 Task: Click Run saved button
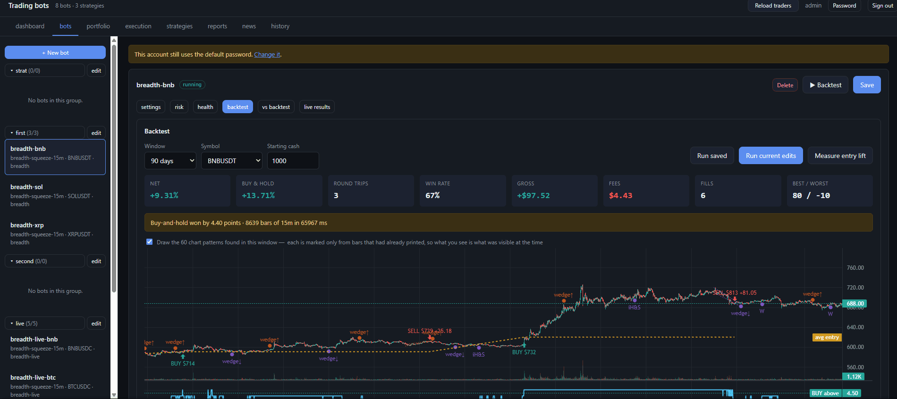tap(712, 156)
